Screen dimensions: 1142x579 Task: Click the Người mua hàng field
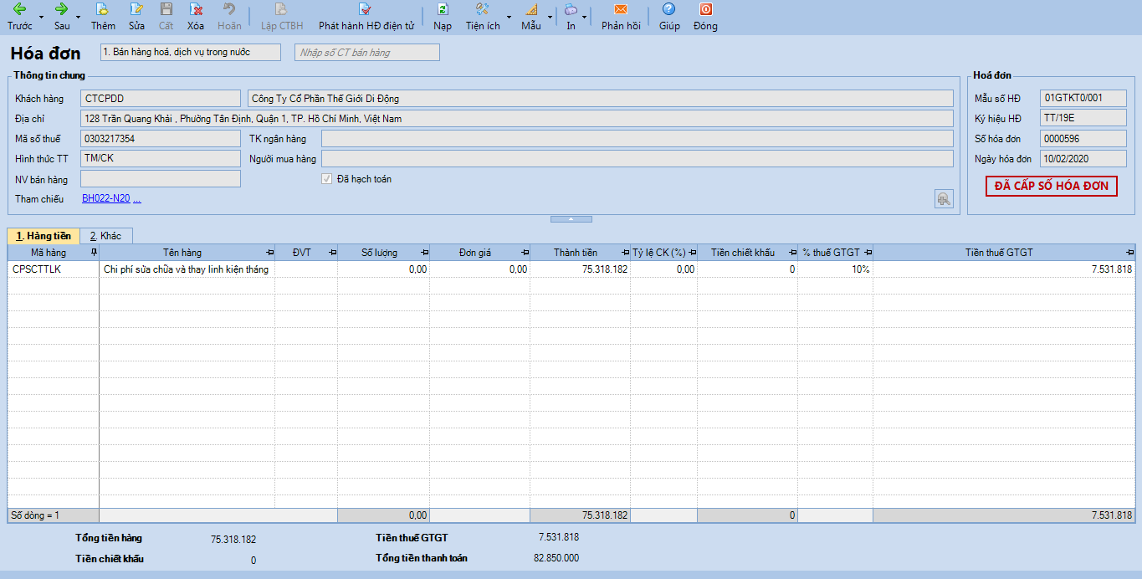click(x=638, y=159)
